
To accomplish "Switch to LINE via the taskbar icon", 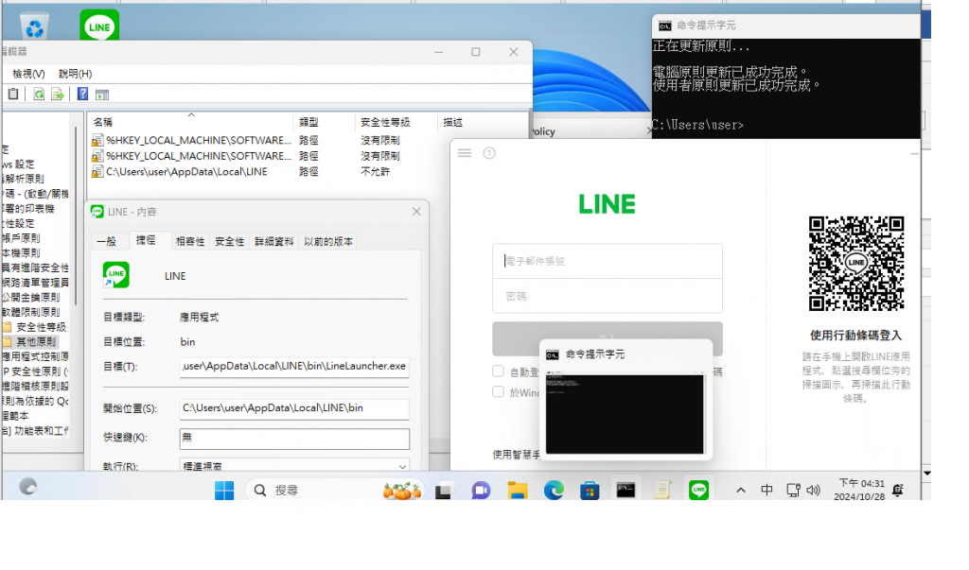I will [699, 491].
